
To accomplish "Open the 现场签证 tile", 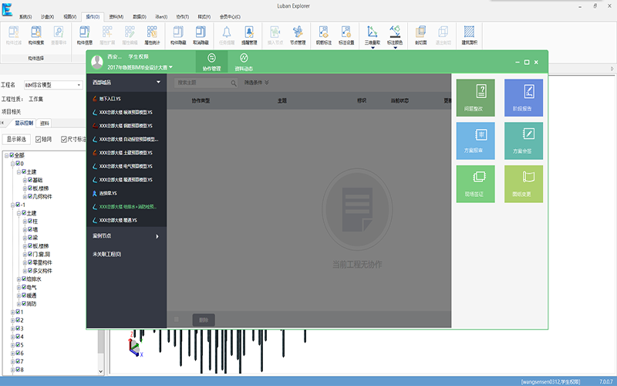I will (x=475, y=184).
